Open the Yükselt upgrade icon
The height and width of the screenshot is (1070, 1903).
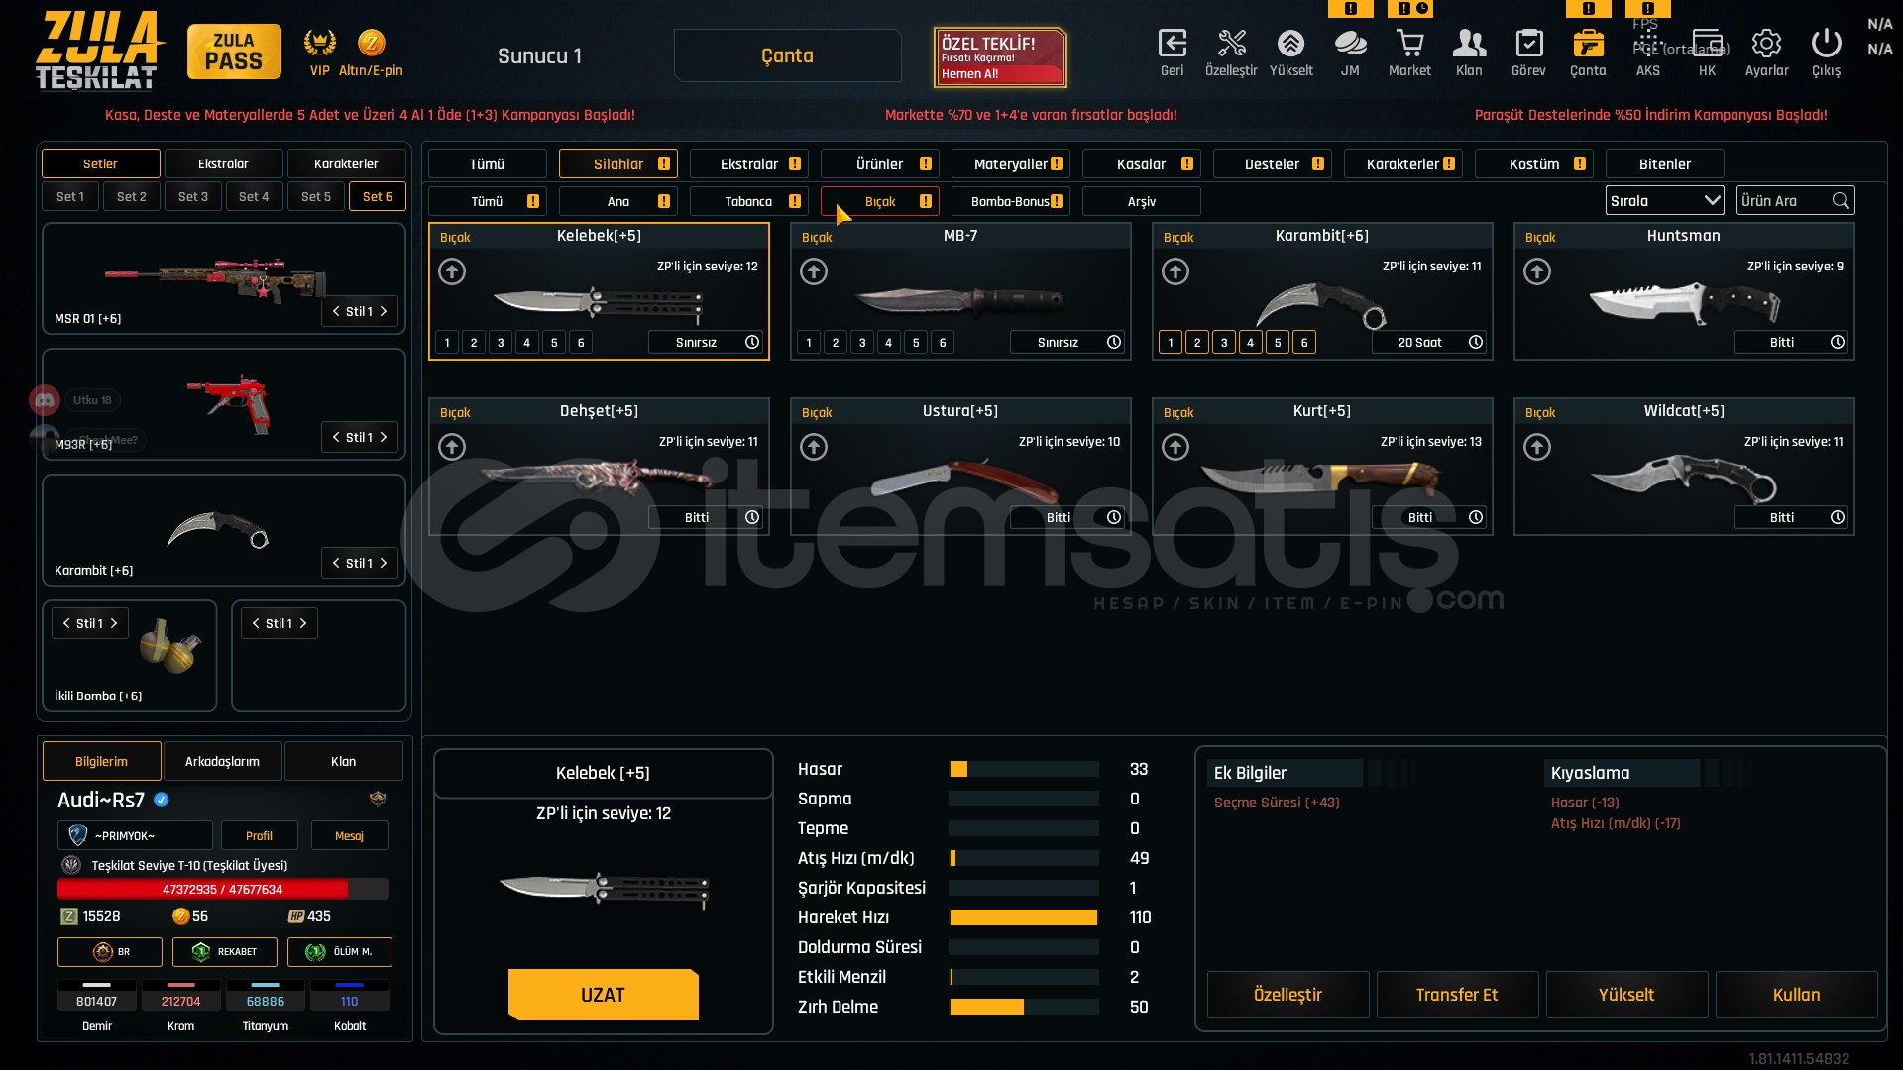[x=1290, y=44]
